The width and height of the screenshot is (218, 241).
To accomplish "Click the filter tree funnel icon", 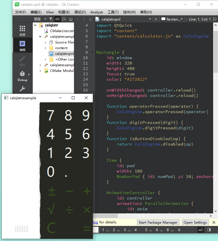I will pyautogui.click(x=51, y=19).
